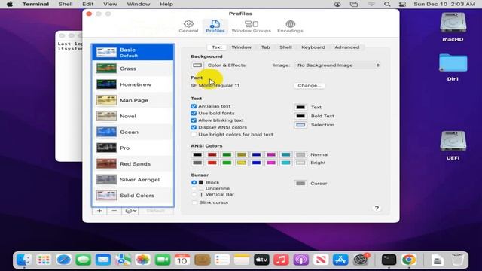Open Spotlight search in menu bar
Image resolution: width=482 pixels, height=271 pixels.
pos(387,4)
